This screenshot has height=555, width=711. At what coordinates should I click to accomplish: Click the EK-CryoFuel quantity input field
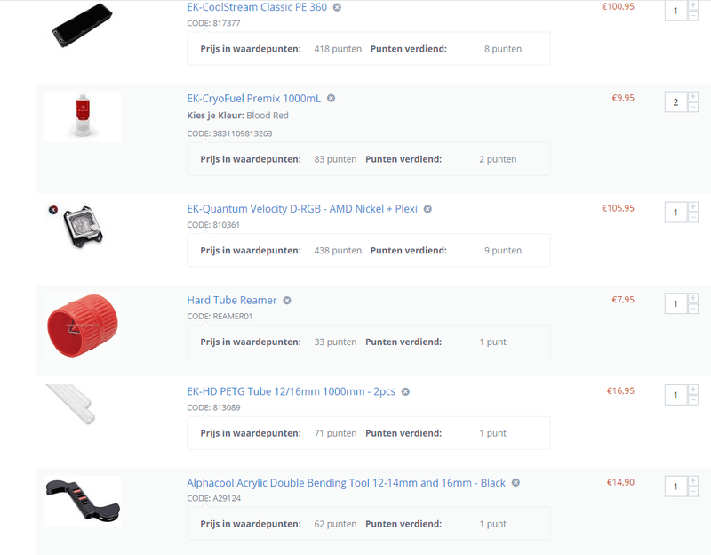coord(675,102)
